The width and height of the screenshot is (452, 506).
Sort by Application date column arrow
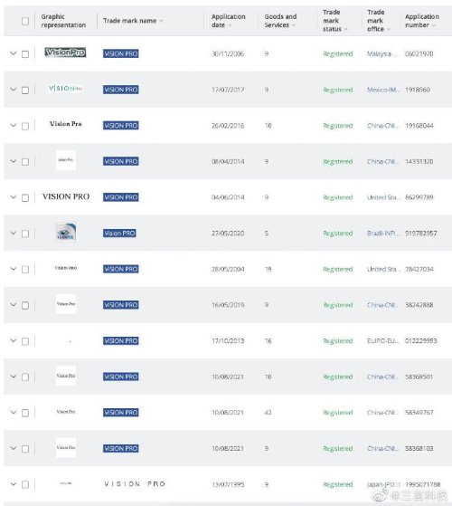(230, 25)
